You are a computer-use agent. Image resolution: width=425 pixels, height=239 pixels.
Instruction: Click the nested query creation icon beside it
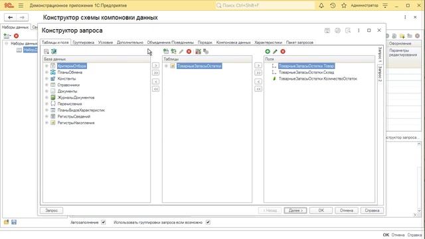(x=54, y=52)
